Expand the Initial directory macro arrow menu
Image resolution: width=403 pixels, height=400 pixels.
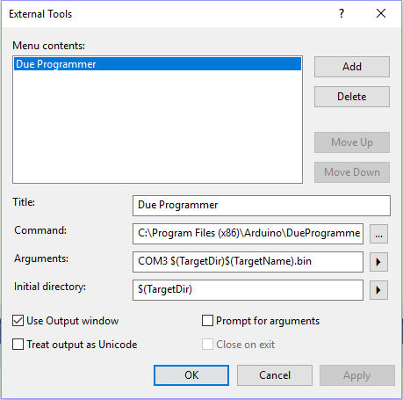tap(378, 290)
